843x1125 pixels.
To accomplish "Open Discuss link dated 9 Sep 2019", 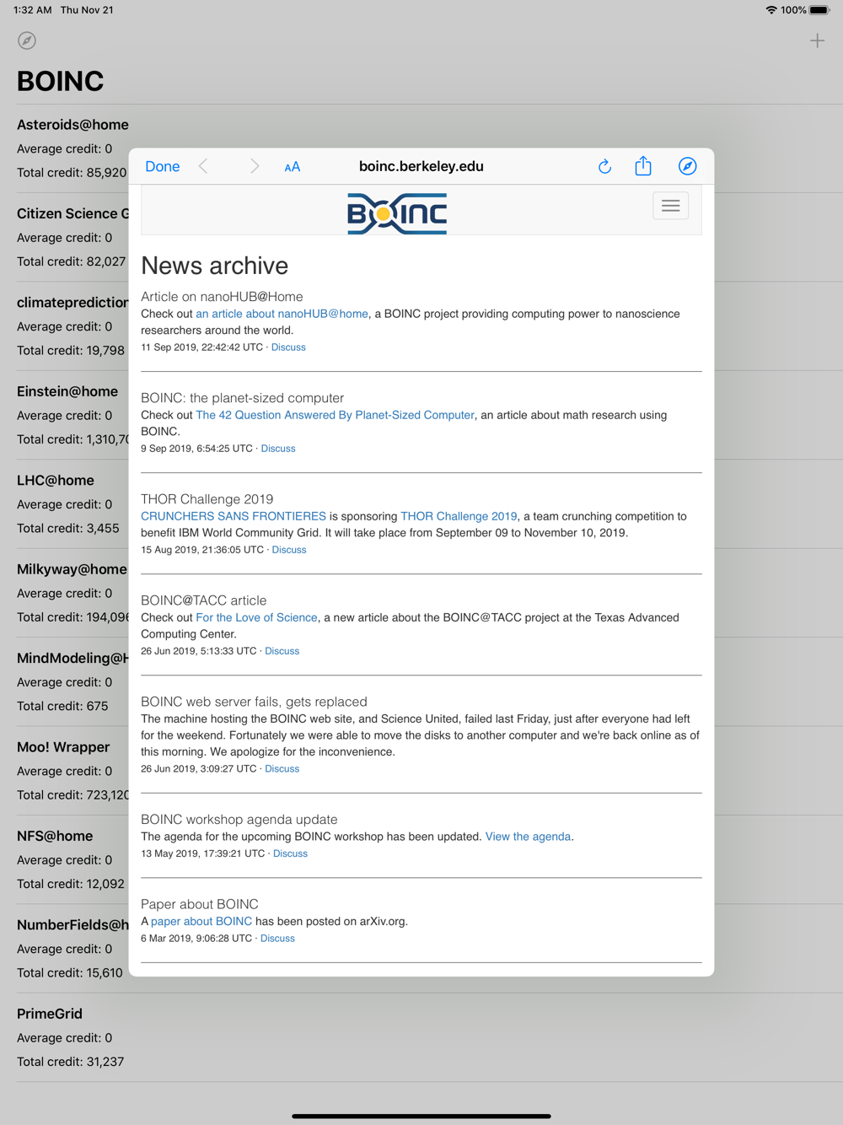I will click(278, 449).
